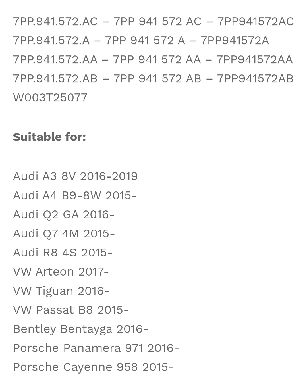Click the Audi A3 8V 2016-2019 entry
Screen dimensions: 307x390
[75, 176]
